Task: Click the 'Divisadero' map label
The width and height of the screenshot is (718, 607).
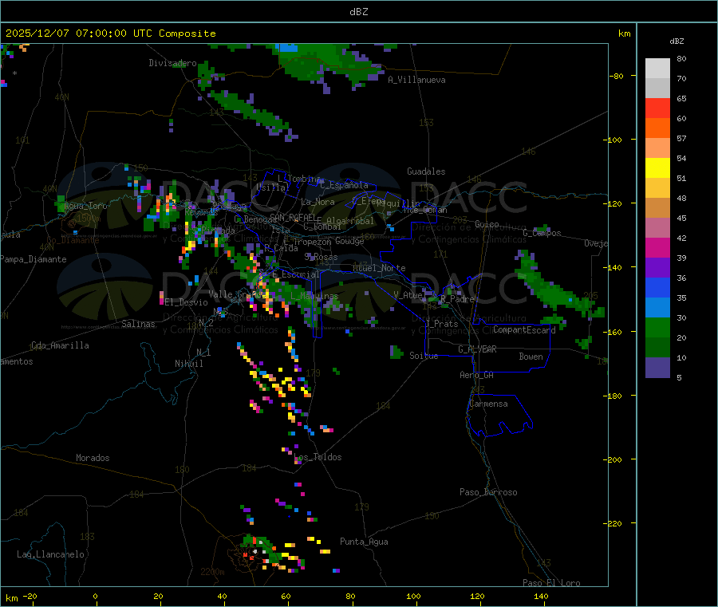Action: [x=172, y=63]
